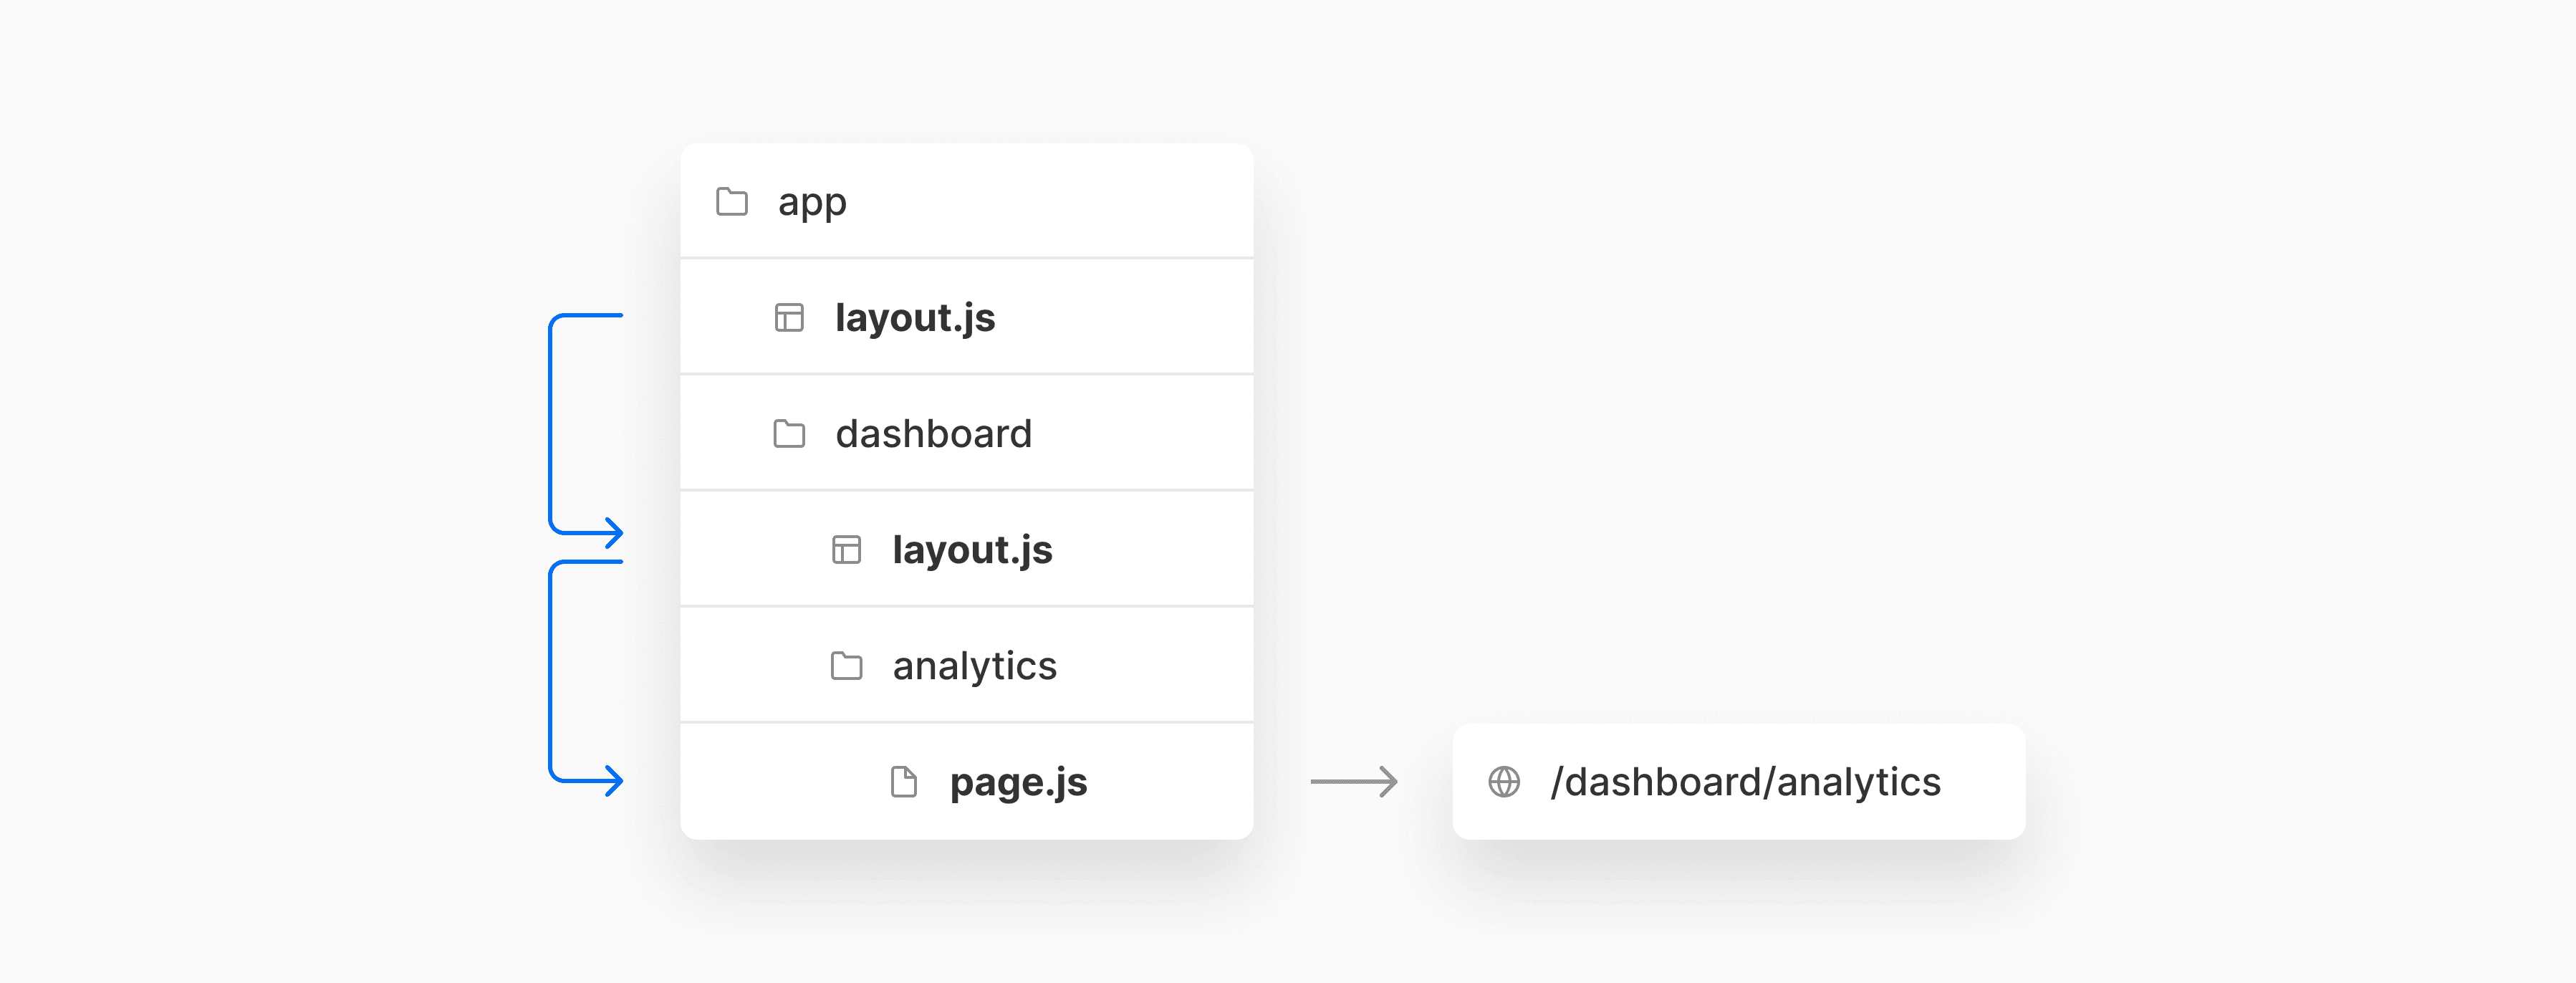Click the page.js file icon
This screenshot has width=2576, height=983.
903,781
